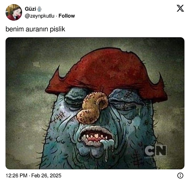Click the word "benim" in the tweet
Screen dimensions: 190x185
15,29
